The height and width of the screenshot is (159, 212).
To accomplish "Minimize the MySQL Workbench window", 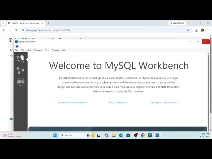I will point(191,42).
